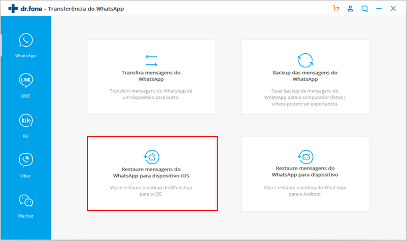Click the 'Transferência do WhatsApp' window title

(x=86, y=9)
